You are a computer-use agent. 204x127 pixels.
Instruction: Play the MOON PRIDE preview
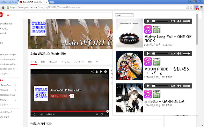[x=148, y=53]
